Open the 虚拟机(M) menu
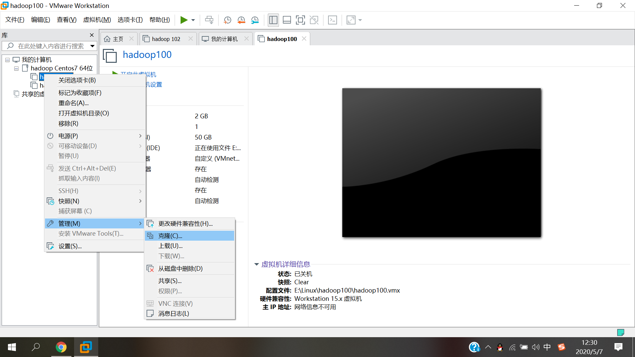Screen dimensions: 635x357 point(97,20)
